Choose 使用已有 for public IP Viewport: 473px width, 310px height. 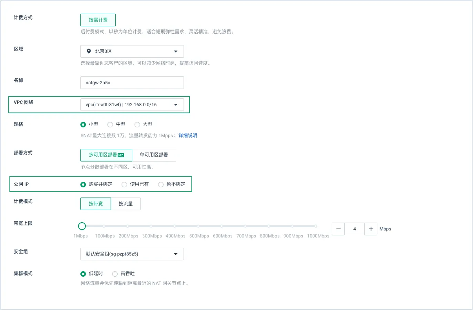(x=124, y=184)
